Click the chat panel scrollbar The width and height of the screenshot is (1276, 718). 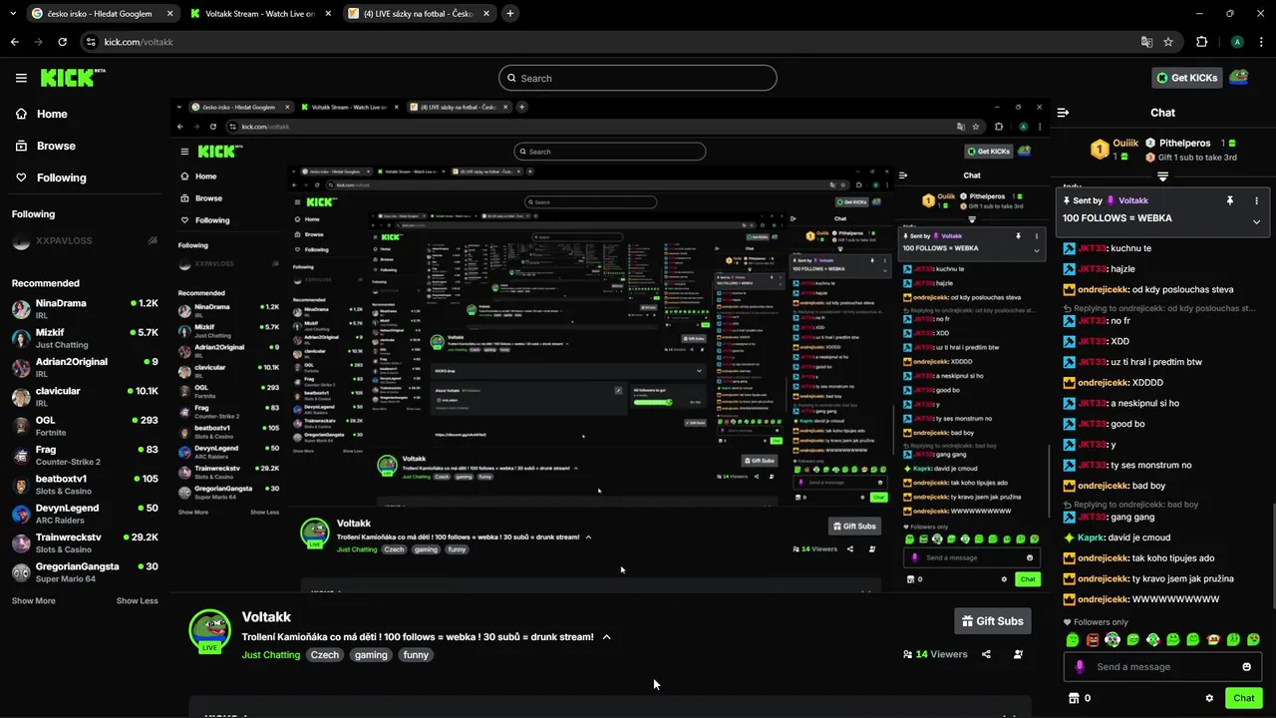[1272, 558]
